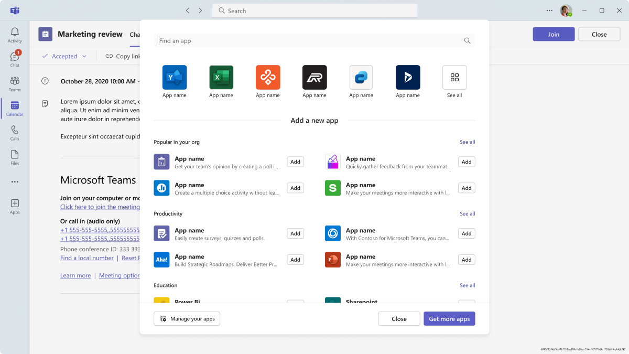Image resolution: width=629 pixels, height=354 pixels.
Task: Open Chat with unread badge
Action: 15,59
